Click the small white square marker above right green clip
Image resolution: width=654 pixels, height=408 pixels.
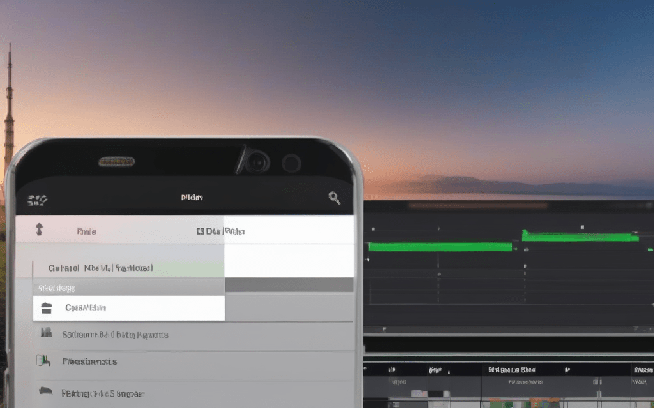[581, 226]
